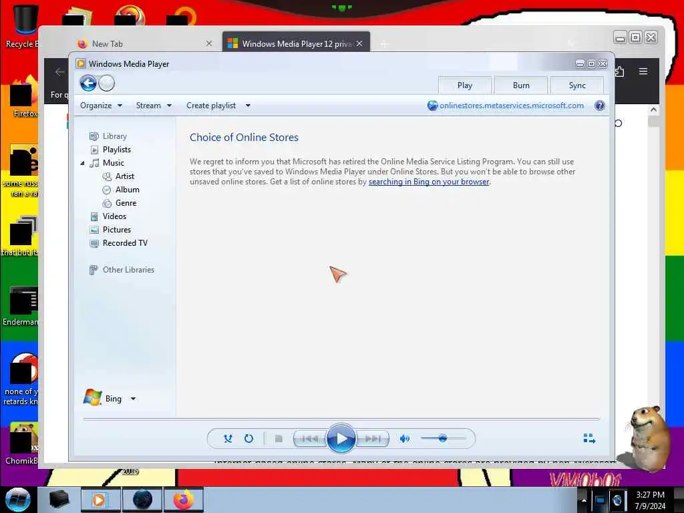Open the Firefox desktop shortcut
The image size is (684, 513).
23,97
